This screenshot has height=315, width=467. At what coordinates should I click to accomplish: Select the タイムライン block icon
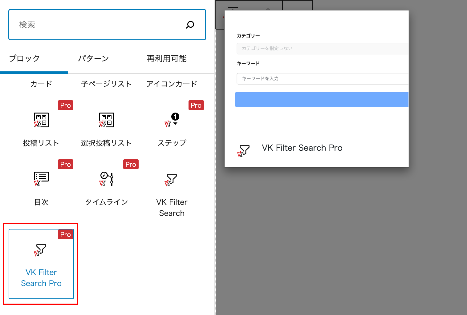107,179
